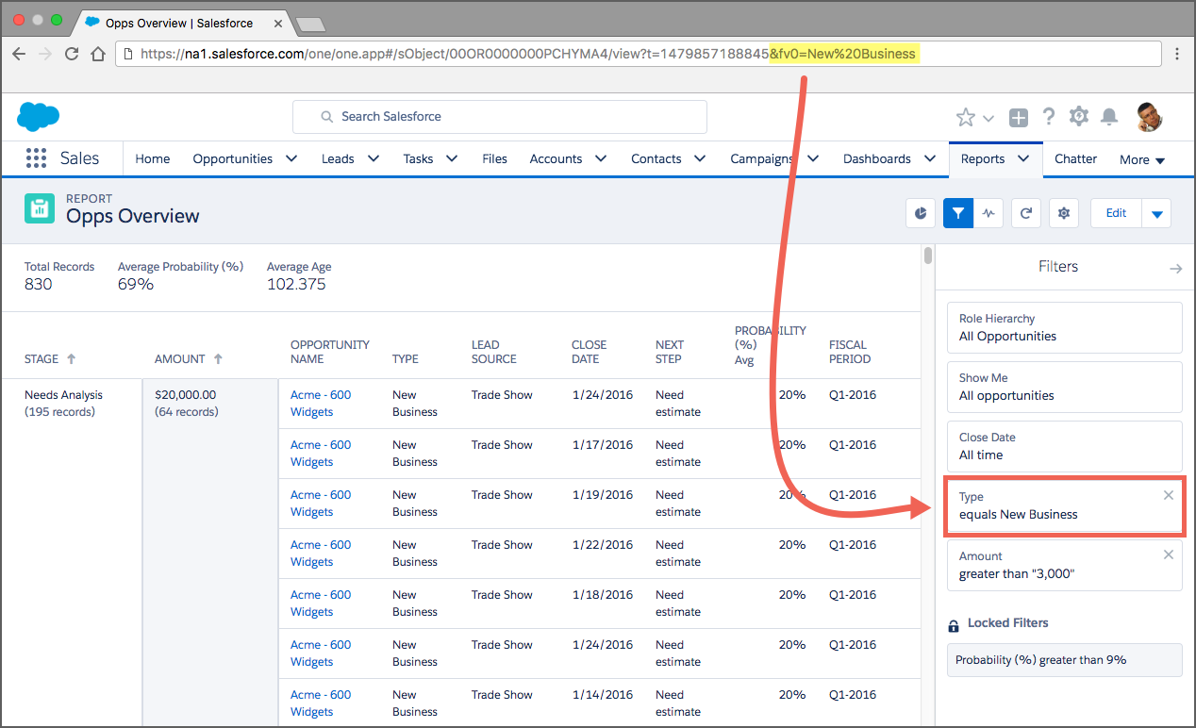1196x728 pixels.
Task: Click the Search Salesforce field
Action: pyautogui.click(x=500, y=117)
